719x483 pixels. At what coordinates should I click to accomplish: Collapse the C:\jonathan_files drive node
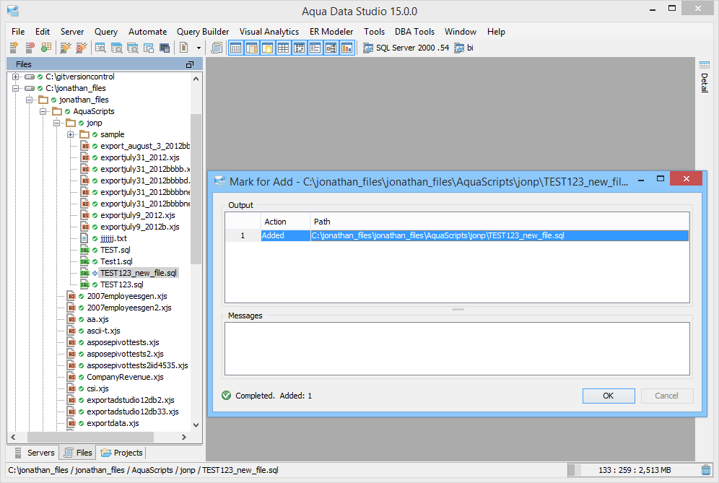coord(15,88)
